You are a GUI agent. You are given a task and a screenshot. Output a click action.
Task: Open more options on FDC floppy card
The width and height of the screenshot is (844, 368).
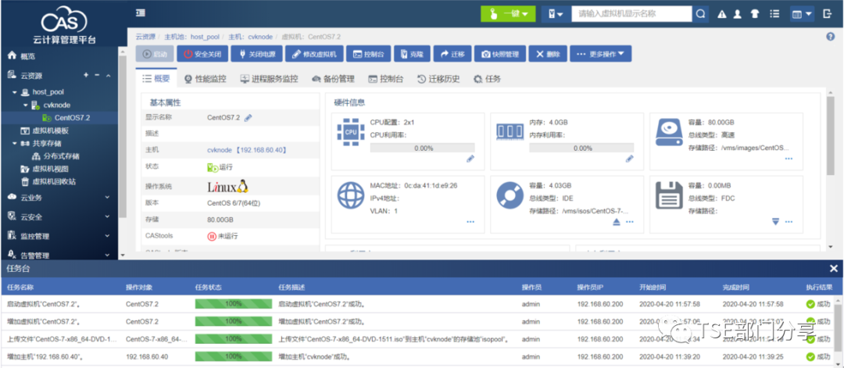[789, 222]
